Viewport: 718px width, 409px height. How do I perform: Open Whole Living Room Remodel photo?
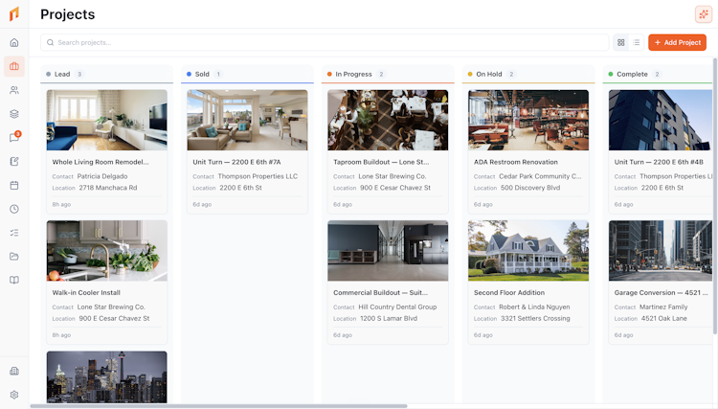pos(106,120)
